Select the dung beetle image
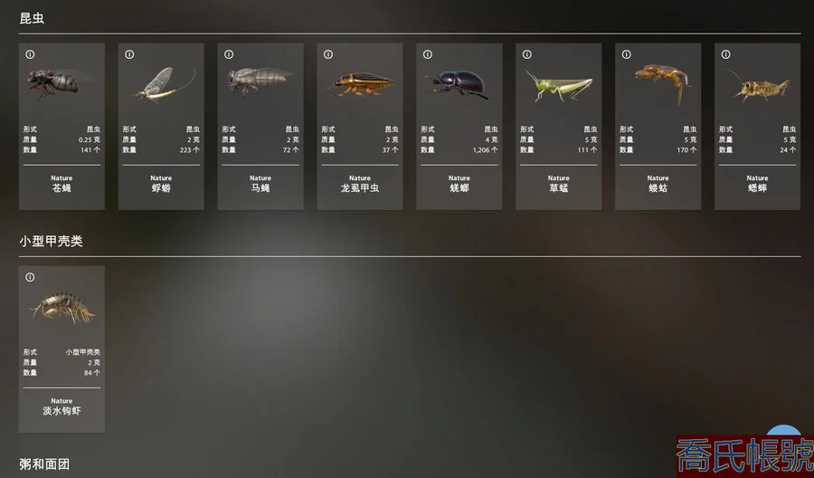This screenshot has height=478, width=814. pyautogui.click(x=458, y=85)
